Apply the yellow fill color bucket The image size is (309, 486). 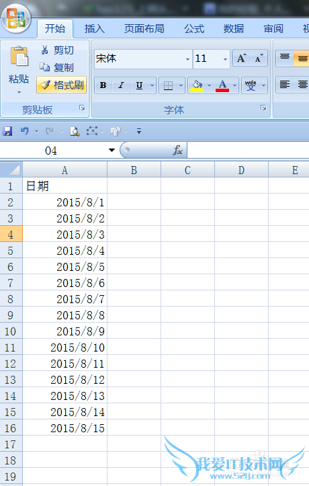coord(197,85)
